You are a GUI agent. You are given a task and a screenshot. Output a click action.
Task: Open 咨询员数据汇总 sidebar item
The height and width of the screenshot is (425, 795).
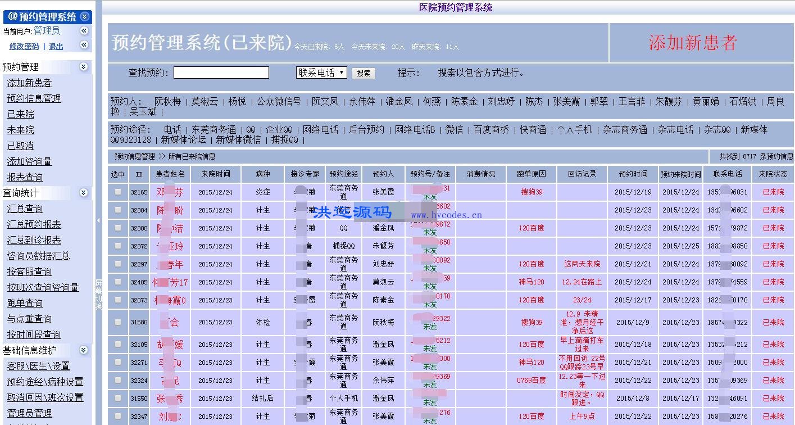[38, 256]
